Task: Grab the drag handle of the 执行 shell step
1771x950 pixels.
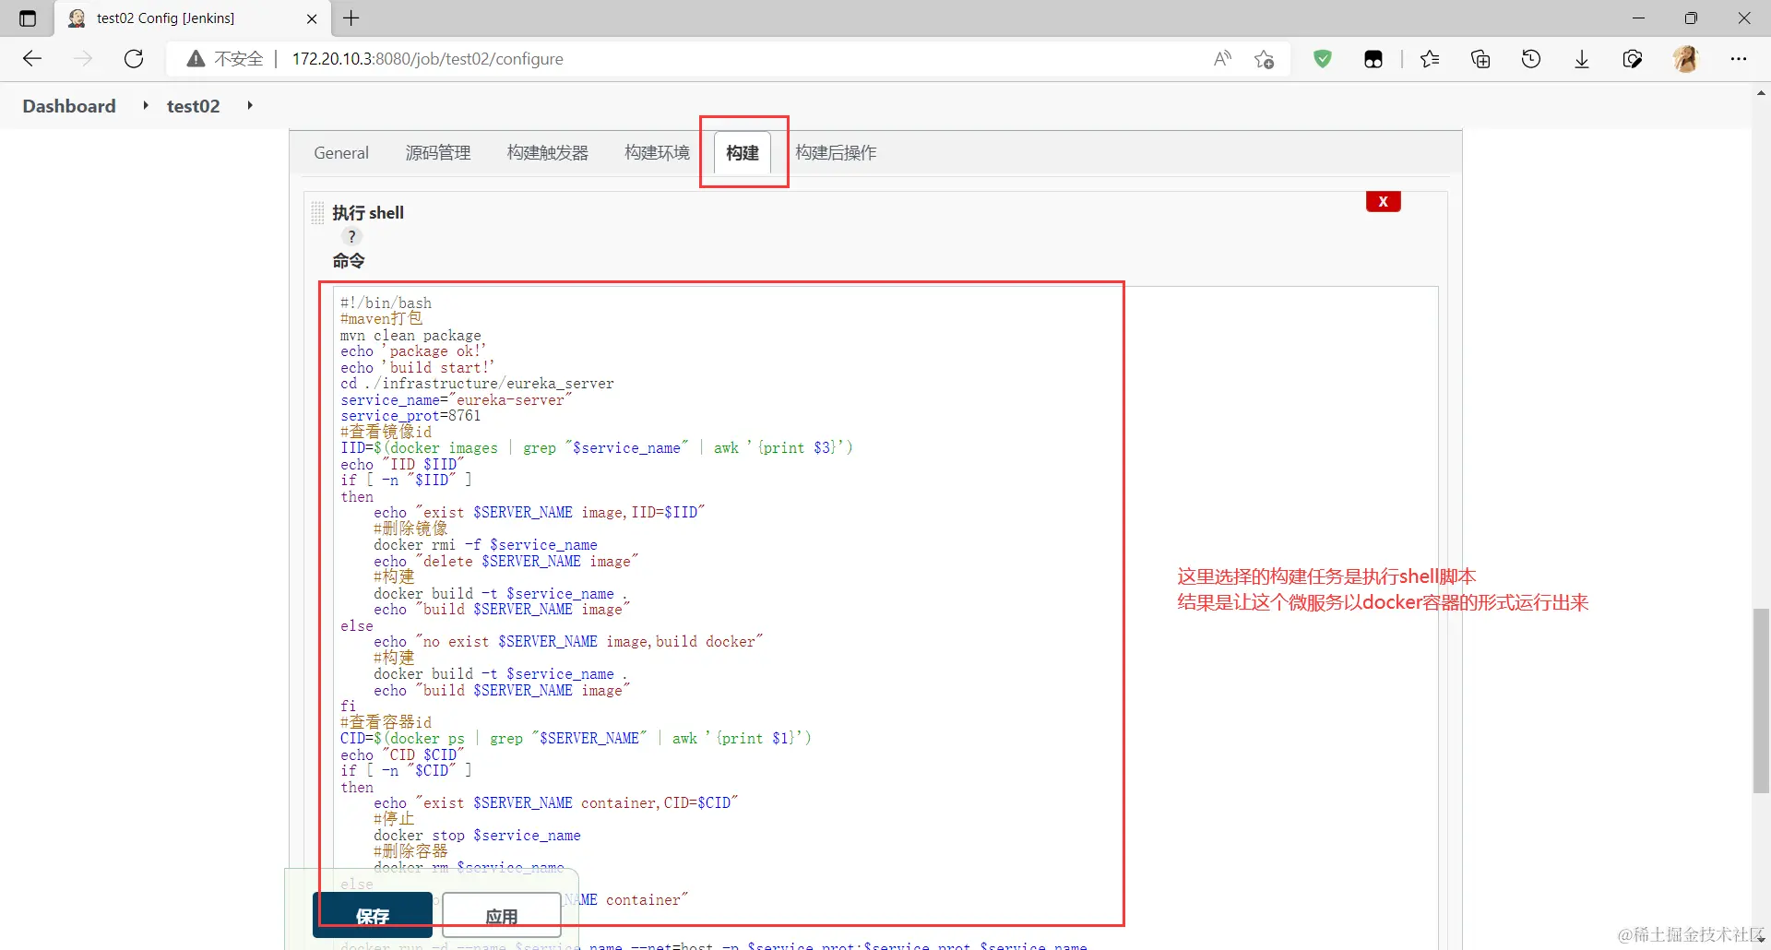Action: (x=317, y=212)
